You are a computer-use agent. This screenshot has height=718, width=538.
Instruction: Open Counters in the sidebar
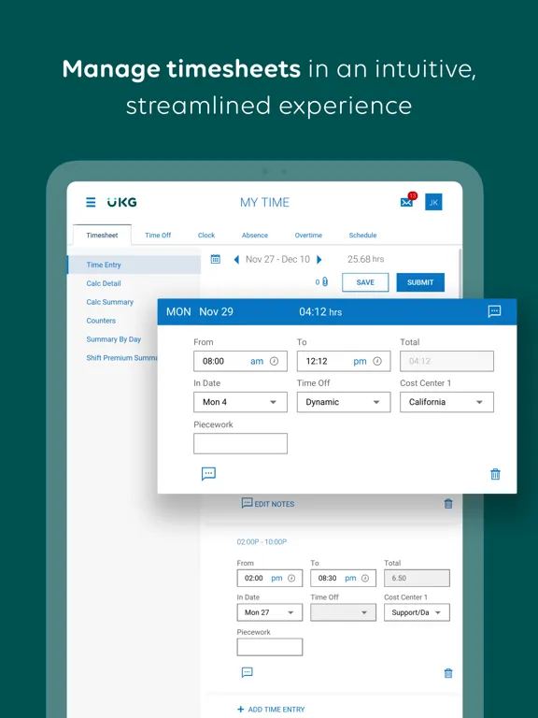coord(101,321)
